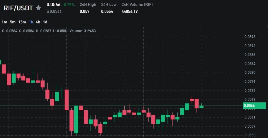
Task: Click the 24H volume value 44854.19
Action: click(x=129, y=11)
